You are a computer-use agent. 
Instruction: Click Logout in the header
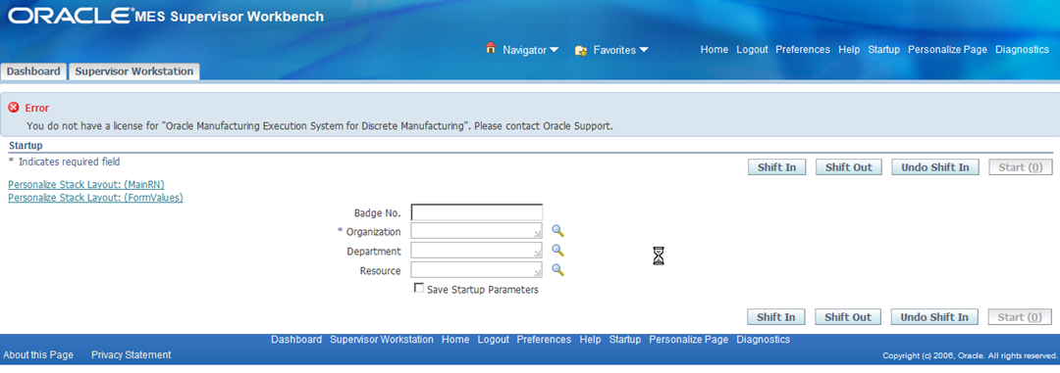click(753, 50)
